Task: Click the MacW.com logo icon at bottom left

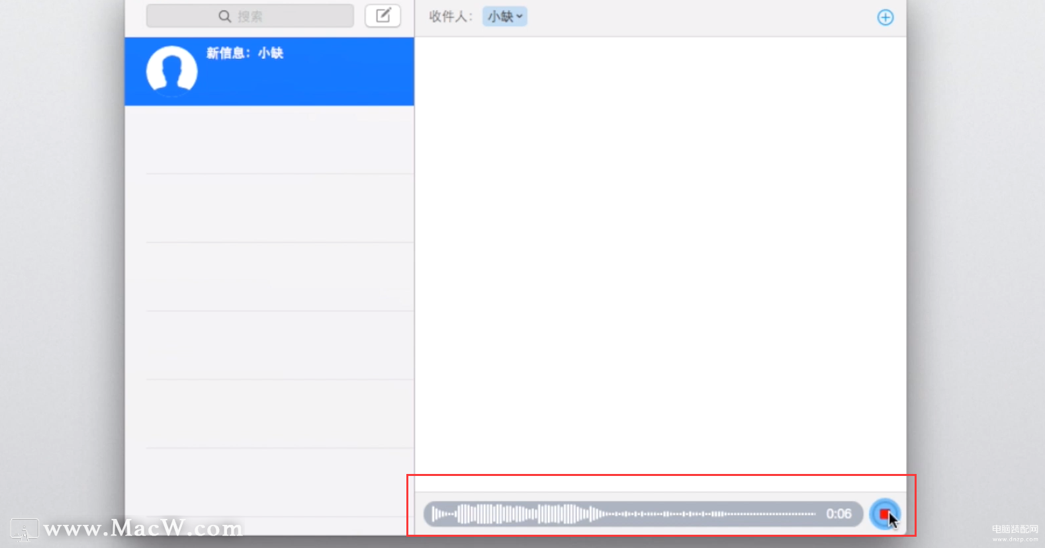Action: [x=24, y=530]
